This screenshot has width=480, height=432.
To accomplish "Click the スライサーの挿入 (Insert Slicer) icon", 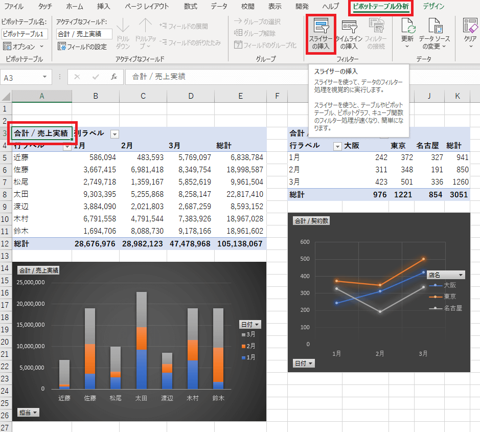I will 321,28.
